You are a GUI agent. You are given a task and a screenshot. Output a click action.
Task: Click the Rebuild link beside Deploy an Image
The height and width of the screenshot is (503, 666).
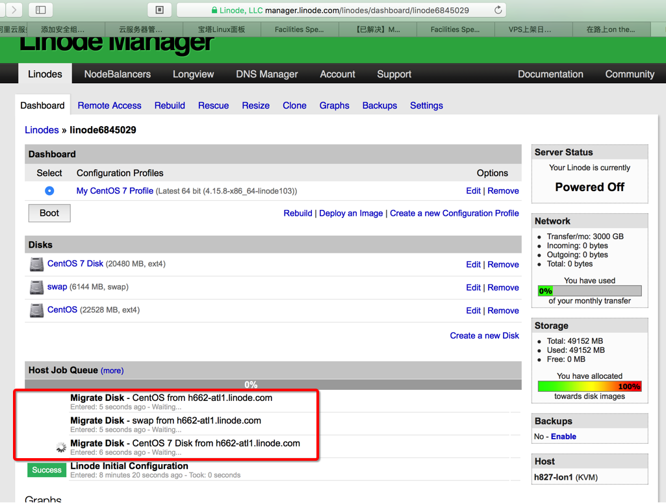coord(298,213)
